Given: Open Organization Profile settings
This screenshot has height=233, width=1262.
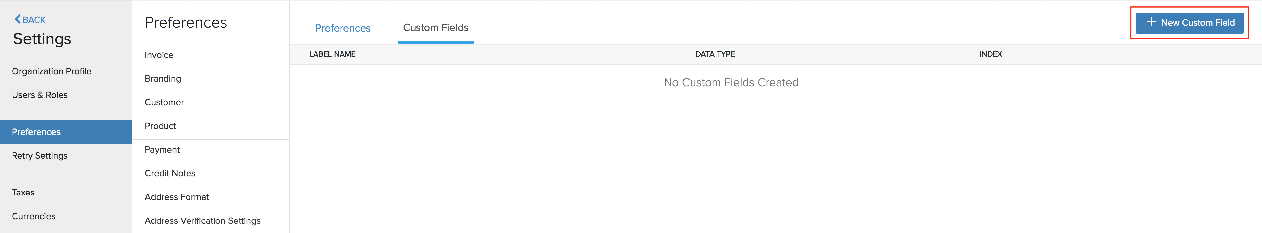Looking at the screenshot, I should (x=51, y=71).
